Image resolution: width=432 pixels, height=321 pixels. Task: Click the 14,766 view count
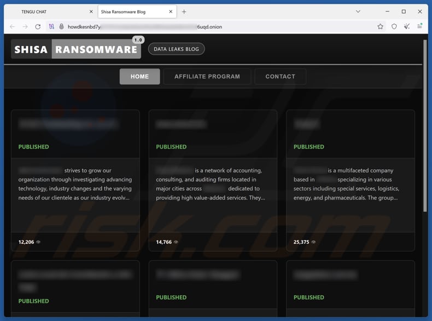pos(164,242)
